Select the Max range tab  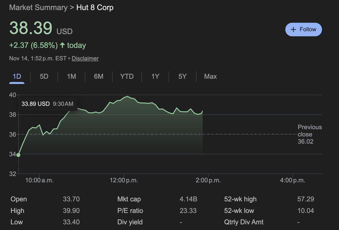coord(210,76)
